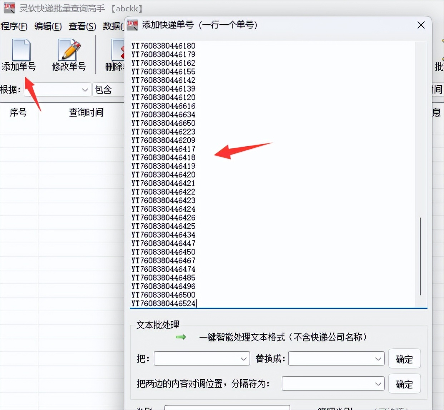Open the 编辑(E) menu

pyautogui.click(x=48, y=26)
